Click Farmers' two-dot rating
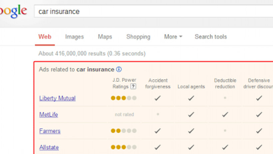This screenshot has width=273, height=154. (x=124, y=131)
